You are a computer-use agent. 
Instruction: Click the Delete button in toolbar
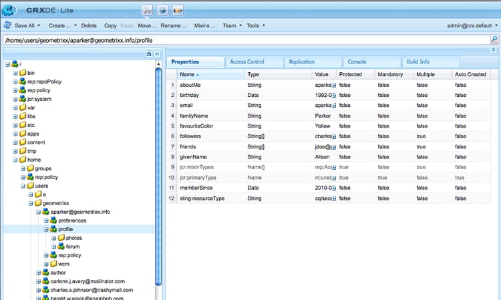[x=88, y=25]
